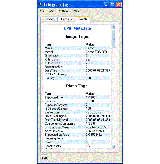Click the value 'Canon EOS 20D'
This screenshot has height=164, width=160.
[96, 52]
